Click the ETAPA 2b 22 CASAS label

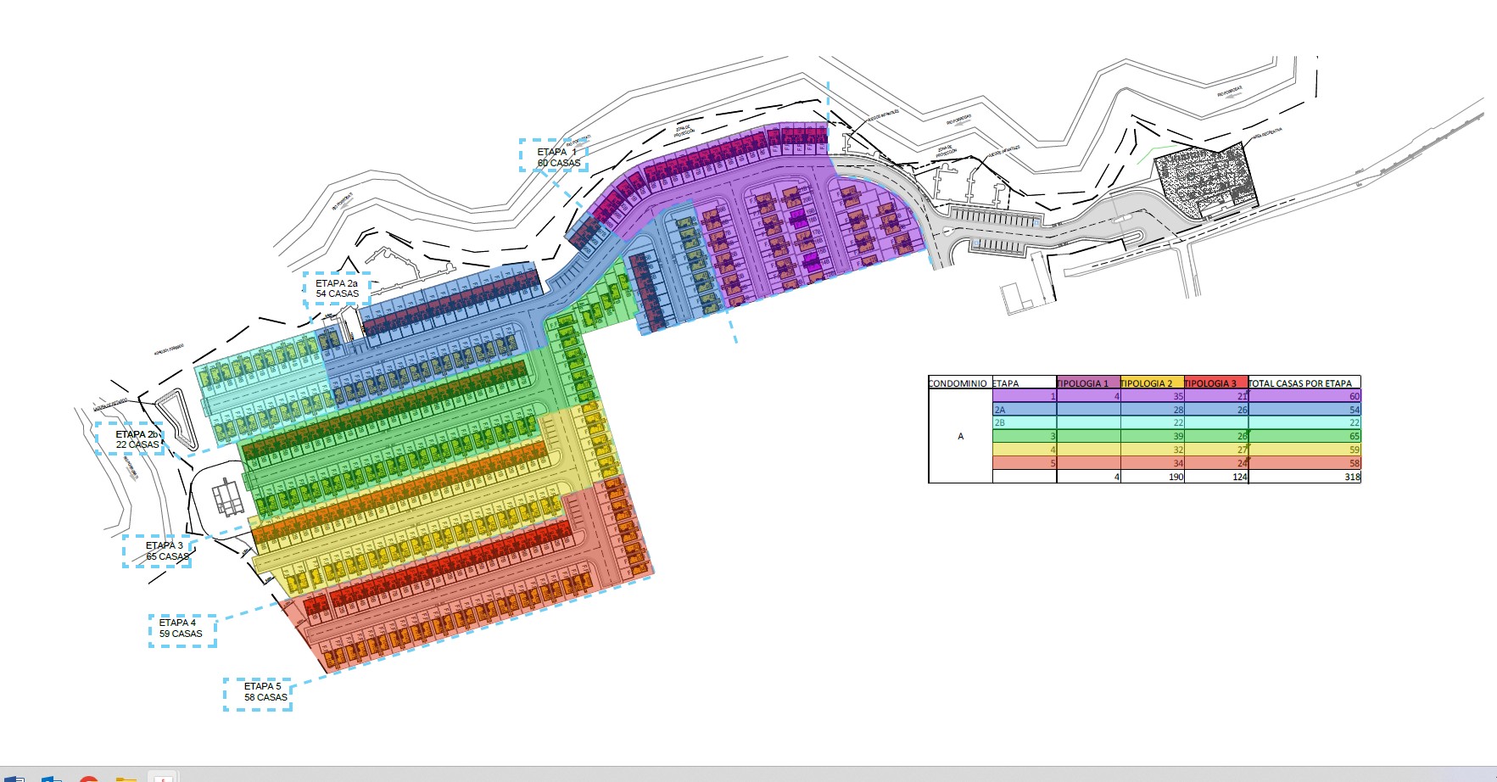coord(129,439)
